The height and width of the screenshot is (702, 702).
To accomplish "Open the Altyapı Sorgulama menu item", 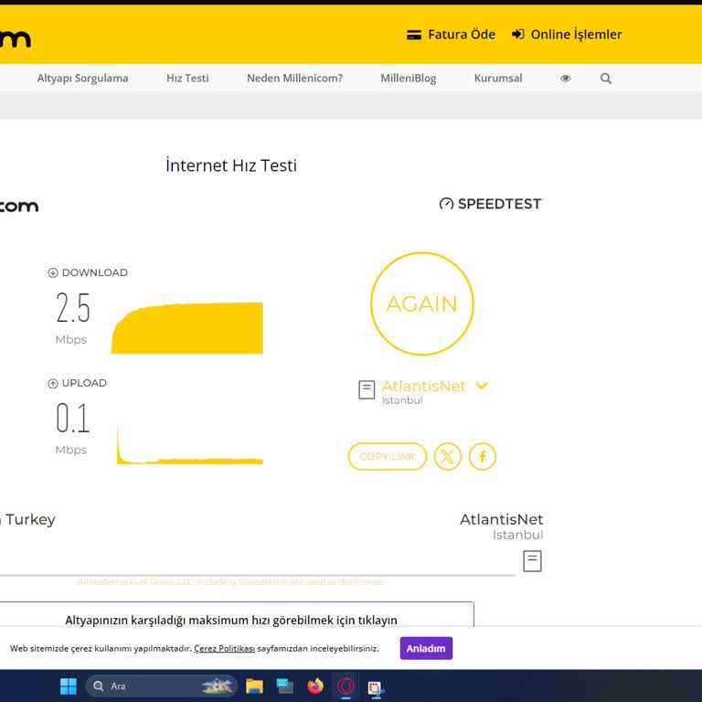I will 82,78.
